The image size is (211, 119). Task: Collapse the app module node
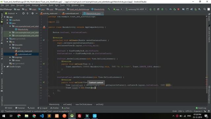click(x=5, y=17)
